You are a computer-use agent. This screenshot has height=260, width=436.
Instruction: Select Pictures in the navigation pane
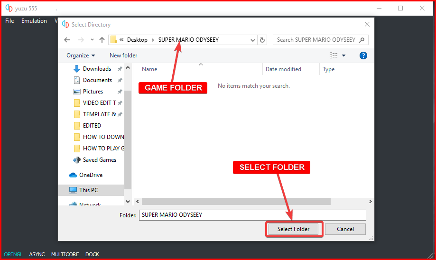(x=93, y=92)
